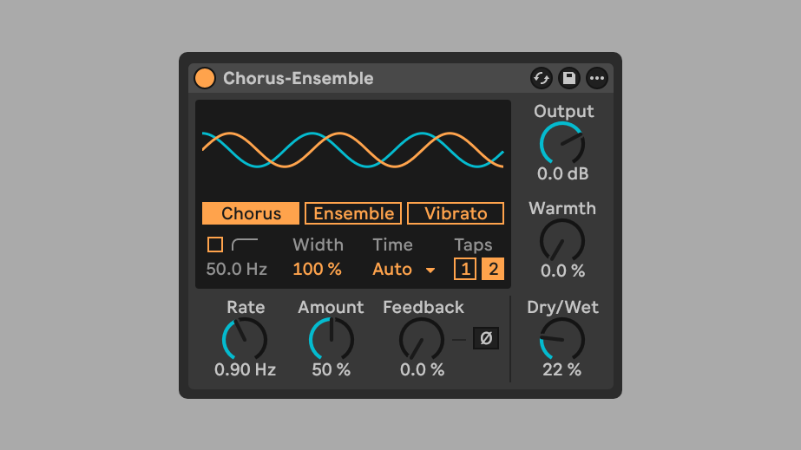Click the Rate knob
The image size is (801, 450).
click(245, 339)
